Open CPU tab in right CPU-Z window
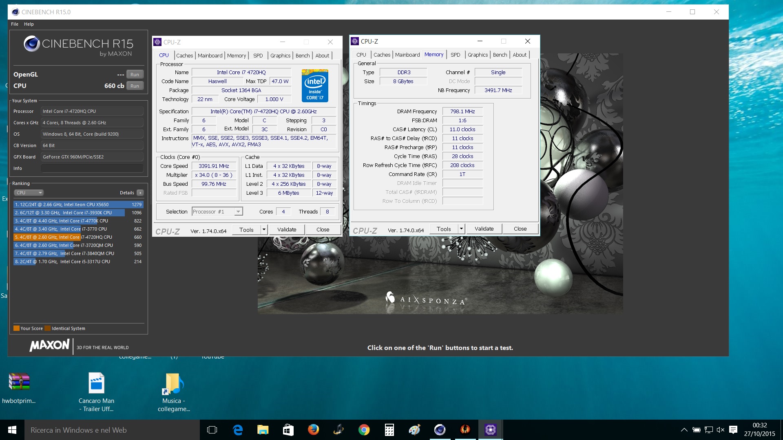Viewport: 783px width, 440px height. [361, 55]
